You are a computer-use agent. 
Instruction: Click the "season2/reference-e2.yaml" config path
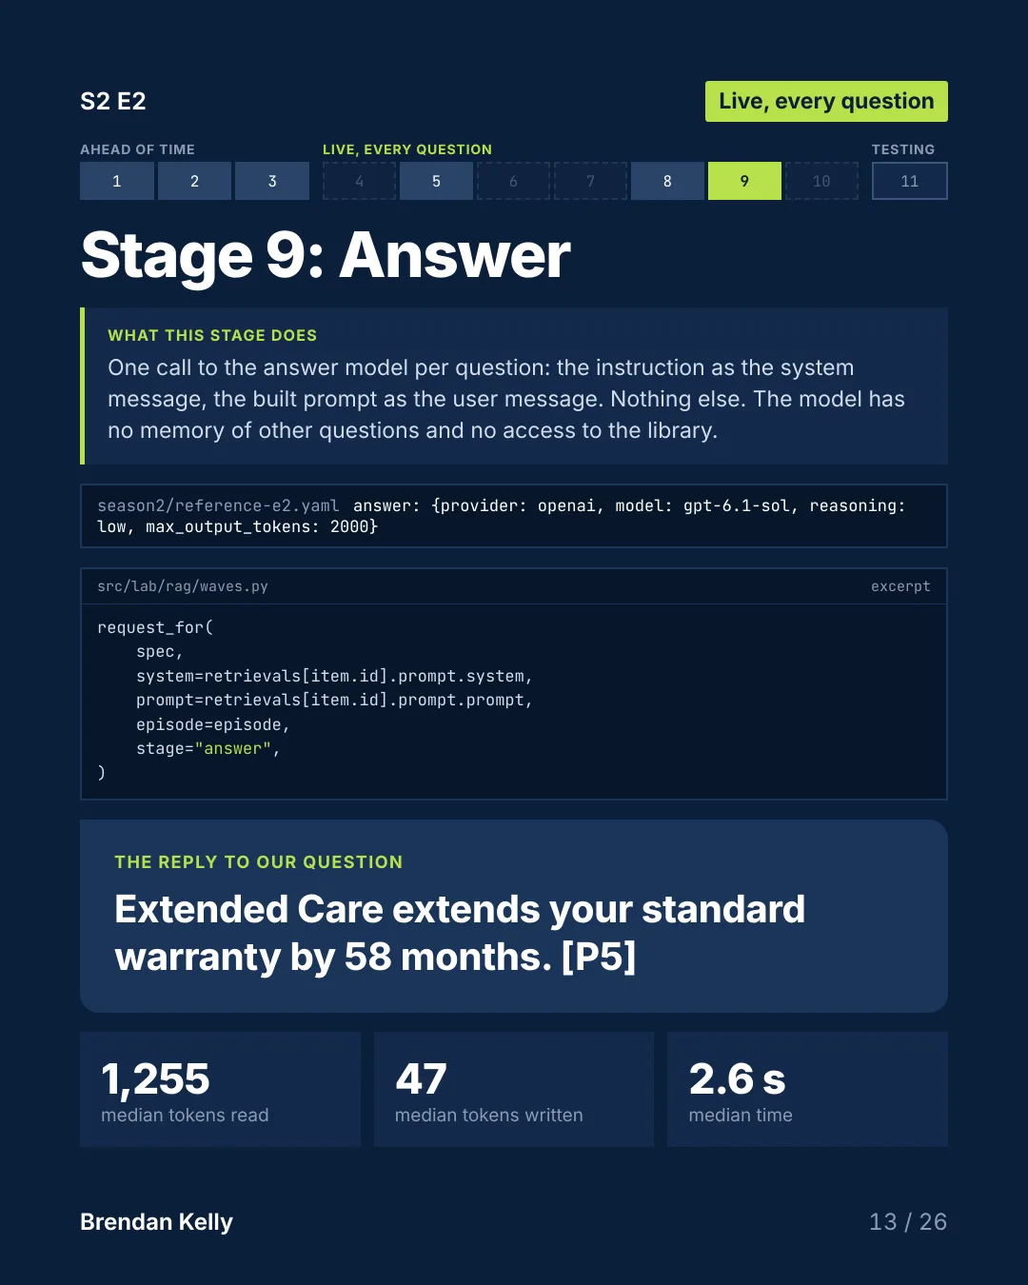click(x=218, y=505)
